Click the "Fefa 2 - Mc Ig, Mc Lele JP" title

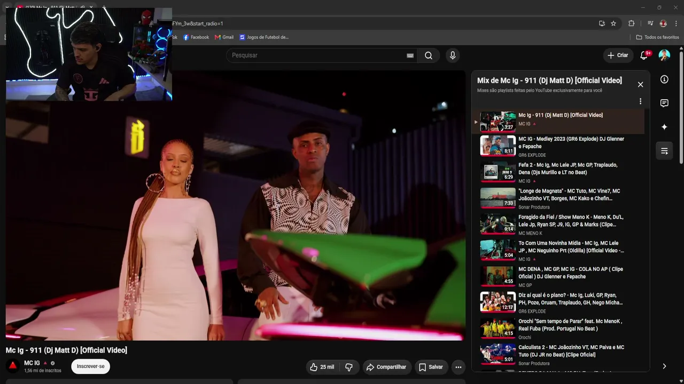(568, 169)
